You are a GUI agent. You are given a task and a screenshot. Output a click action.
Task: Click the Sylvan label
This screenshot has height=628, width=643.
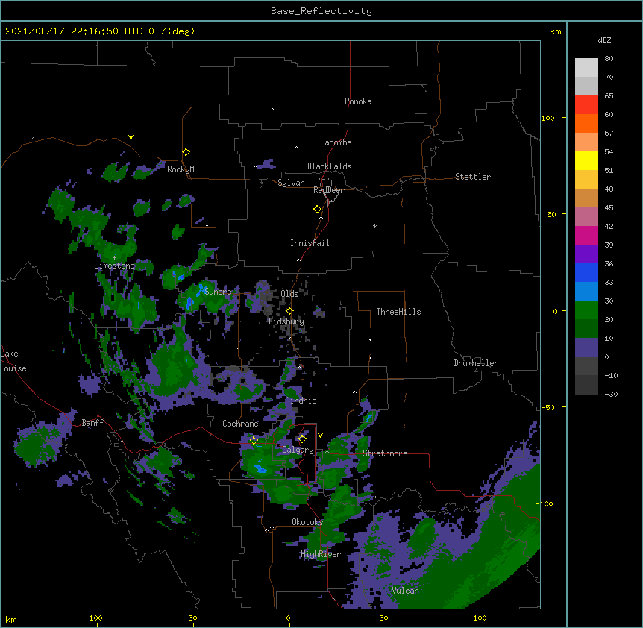(291, 183)
